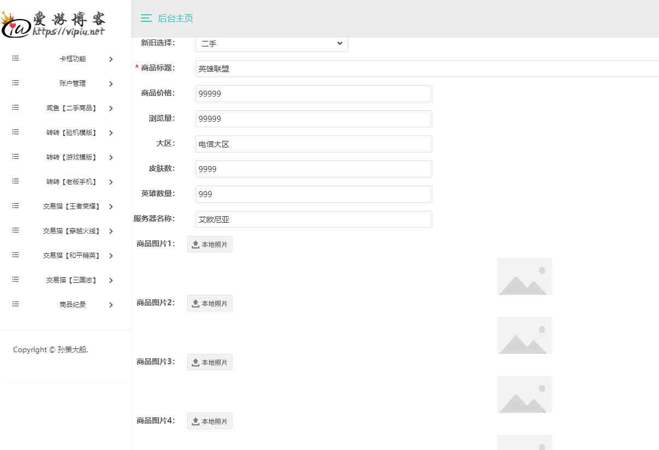Click the hamburger menu icon beside 后台主页
This screenshot has height=450, width=659.
[x=146, y=19]
